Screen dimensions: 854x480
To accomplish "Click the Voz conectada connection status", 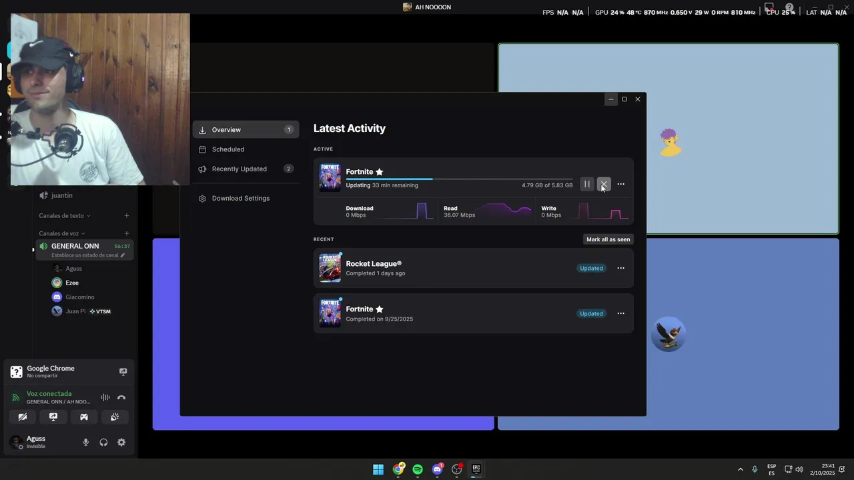I will pos(49,394).
